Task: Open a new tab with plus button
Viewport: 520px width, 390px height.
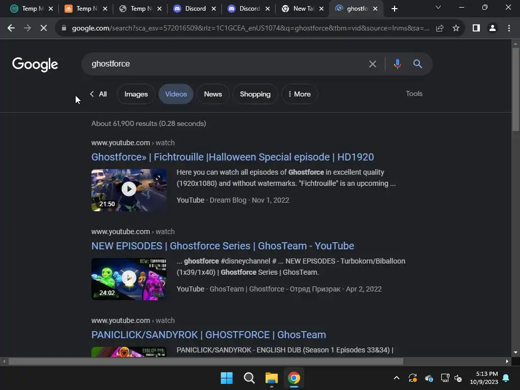Action: coord(394,9)
